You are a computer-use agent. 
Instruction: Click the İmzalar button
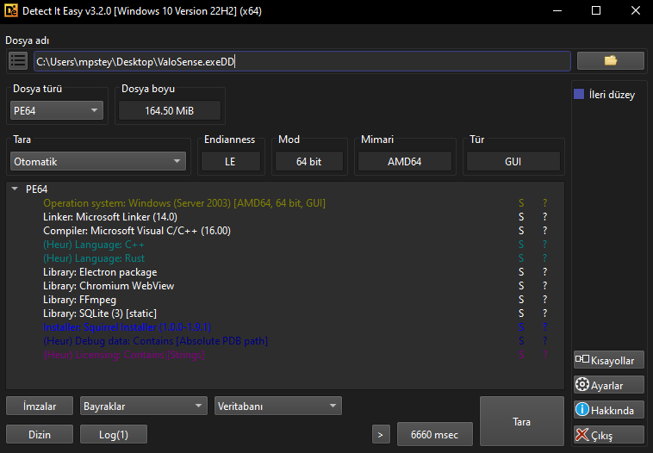[40, 406]
